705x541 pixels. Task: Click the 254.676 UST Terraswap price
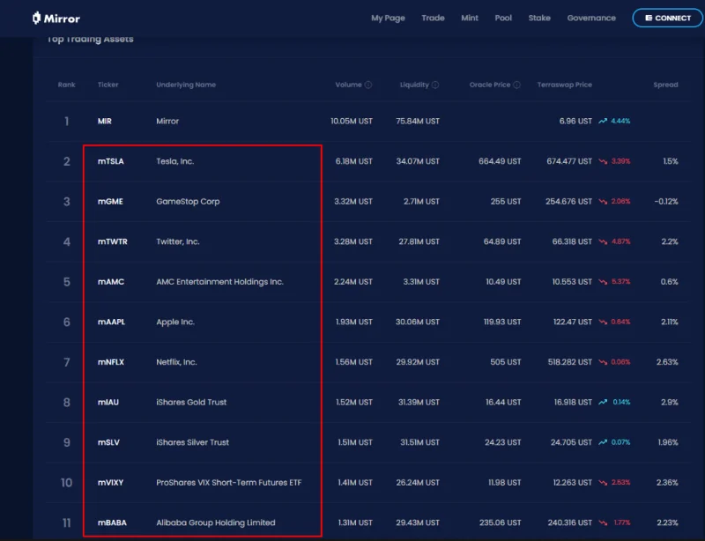[568, 202]
